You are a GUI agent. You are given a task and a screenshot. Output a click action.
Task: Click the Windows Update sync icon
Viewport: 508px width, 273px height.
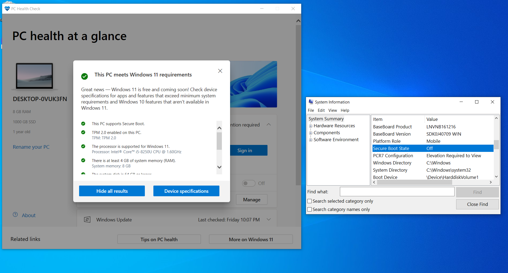[x=87, y=220]
